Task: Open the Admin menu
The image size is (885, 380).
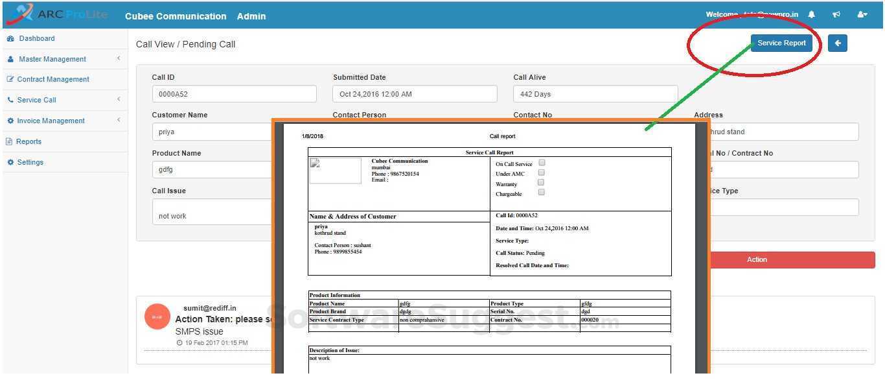Action: pos(251,16)
